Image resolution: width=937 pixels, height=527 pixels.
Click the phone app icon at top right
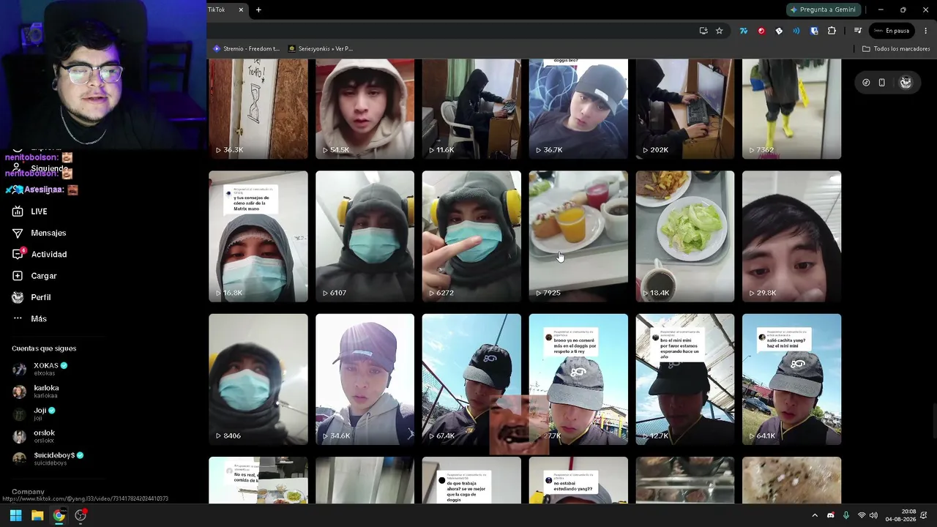pyautogui.click(x=882, y=83)
